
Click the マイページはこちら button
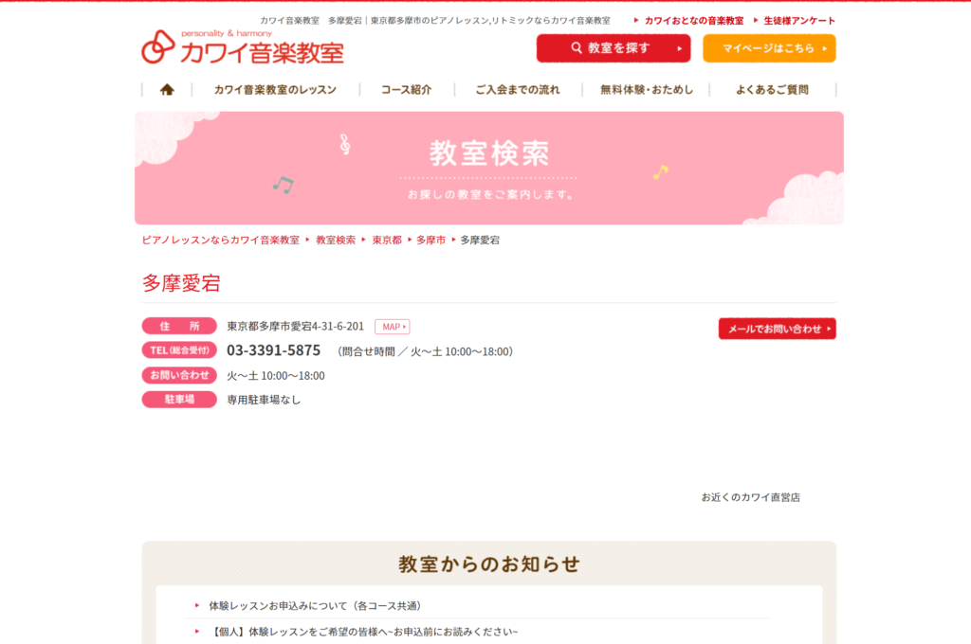769,48
